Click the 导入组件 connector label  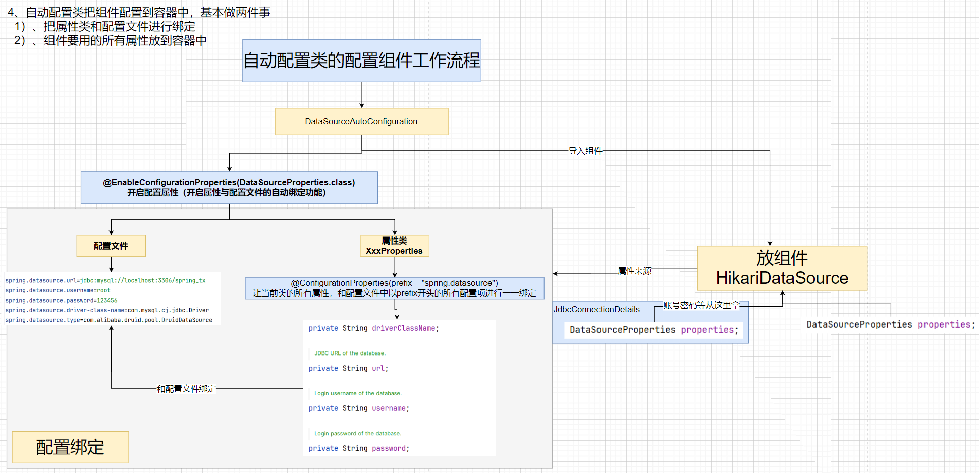pos(585,151)
